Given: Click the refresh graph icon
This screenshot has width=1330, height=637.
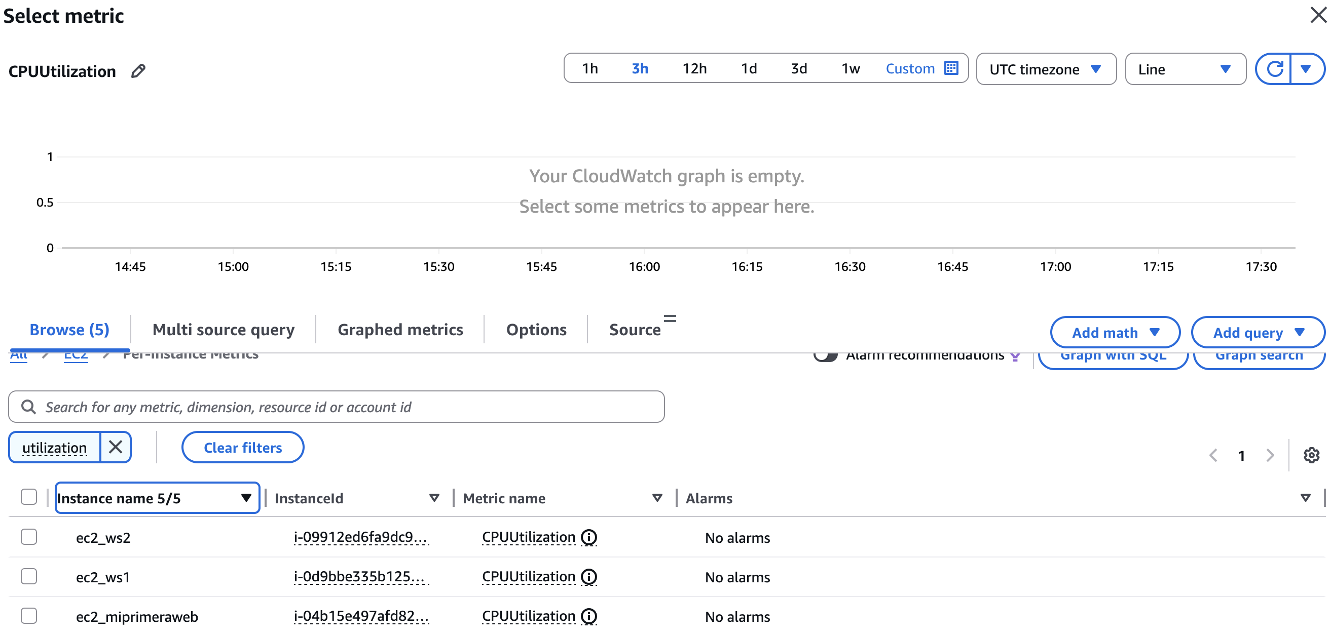Looking at the screenshot, I should coord(1274,68).
